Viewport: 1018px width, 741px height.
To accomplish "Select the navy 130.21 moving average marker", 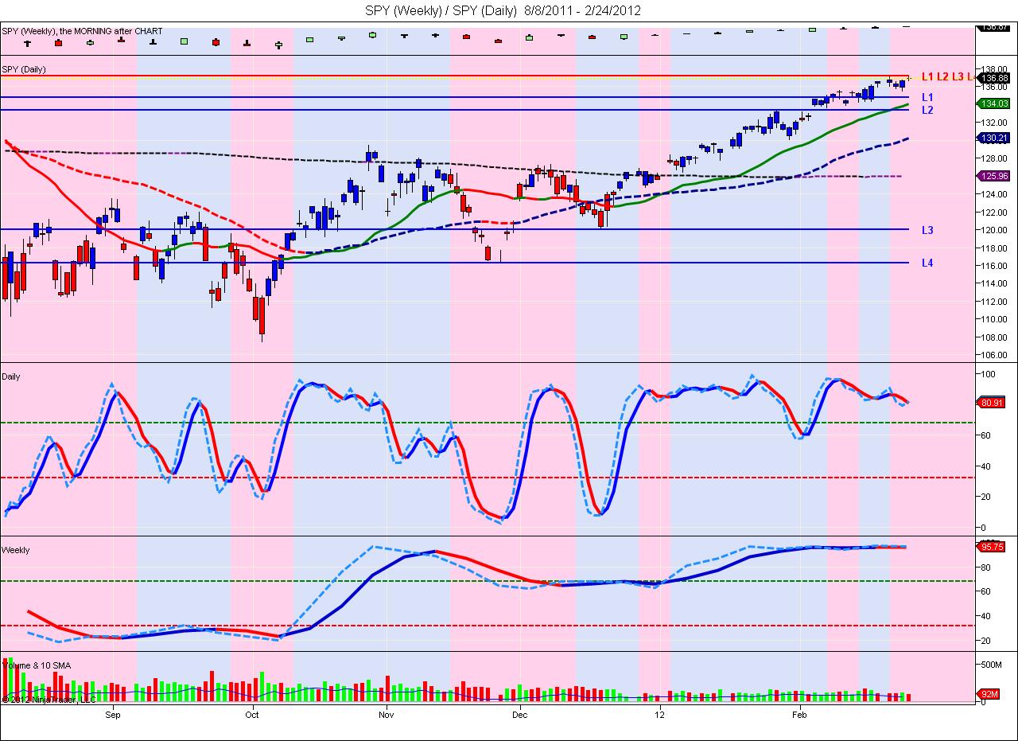I will pos(993,138).
